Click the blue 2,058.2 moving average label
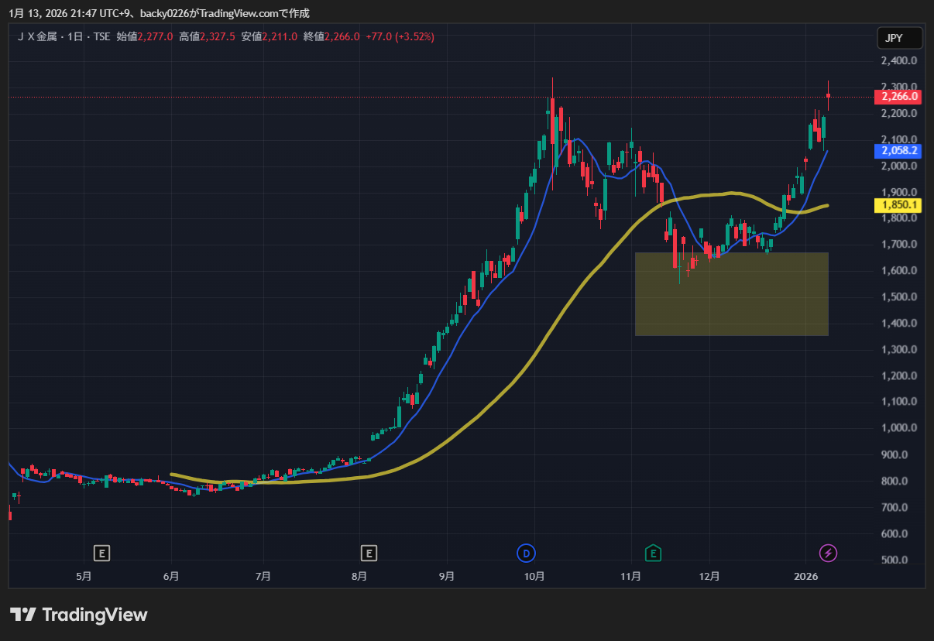 pyautogui.click(x=898, y=151)
